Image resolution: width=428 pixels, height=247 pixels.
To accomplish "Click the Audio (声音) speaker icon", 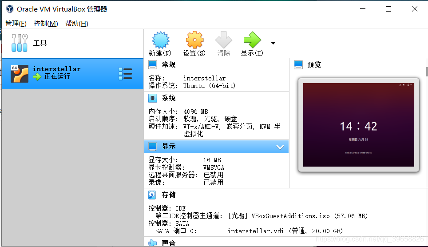I will 153,243.
